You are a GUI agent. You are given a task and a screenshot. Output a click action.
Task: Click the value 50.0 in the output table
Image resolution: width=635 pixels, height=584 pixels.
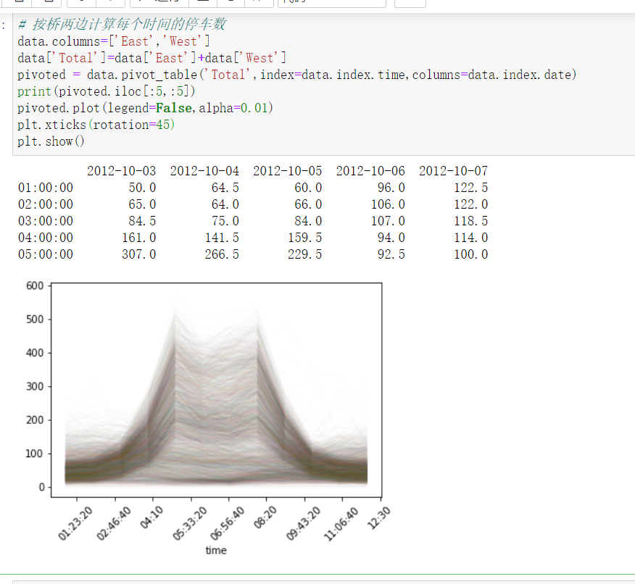pyautogui.click(x=142, y=188)
